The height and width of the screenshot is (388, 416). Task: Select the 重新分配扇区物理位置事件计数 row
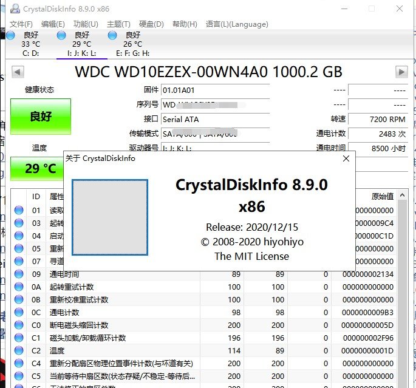pyautogui.click(x=204, y=363)
